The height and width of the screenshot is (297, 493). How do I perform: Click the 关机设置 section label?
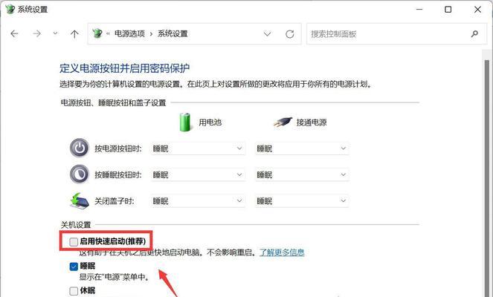pos(75,225)
